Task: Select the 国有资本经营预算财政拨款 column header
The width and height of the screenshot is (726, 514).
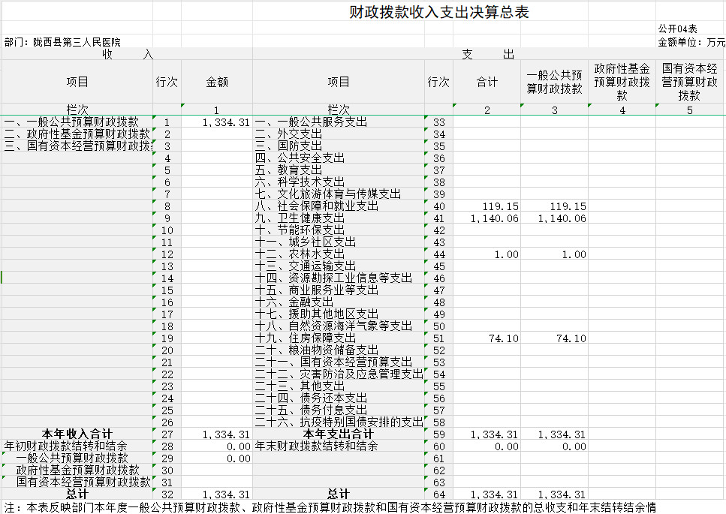Action: [689, 82]
